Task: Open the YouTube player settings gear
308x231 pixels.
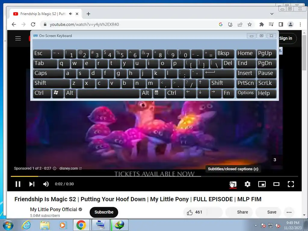Action: tap(248, 184)
